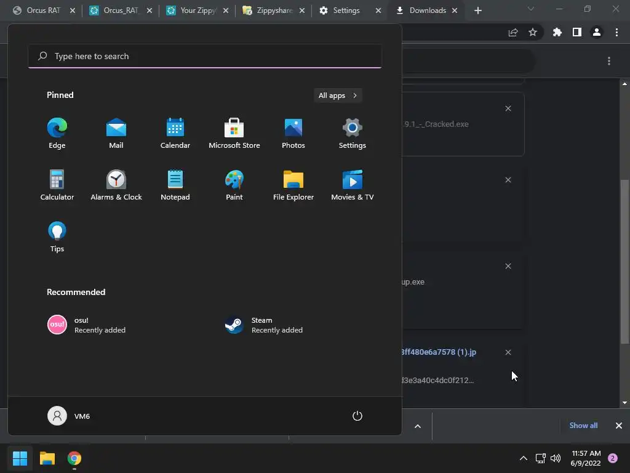The image size is (630, 473).
Task: Click the scrollbar down arrow
Action: (x=624, y=403)
